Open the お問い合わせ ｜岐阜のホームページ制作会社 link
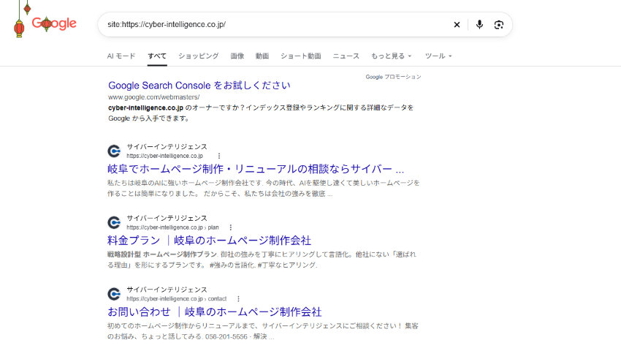 click(x=214, y=312)
